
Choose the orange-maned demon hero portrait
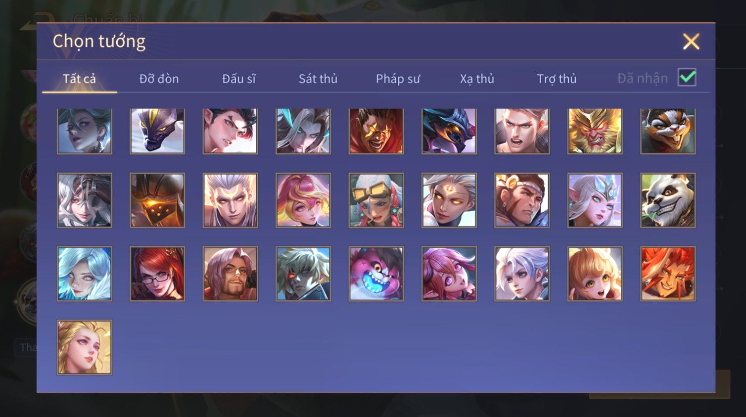pyautogui.click(x=668, y=274)
